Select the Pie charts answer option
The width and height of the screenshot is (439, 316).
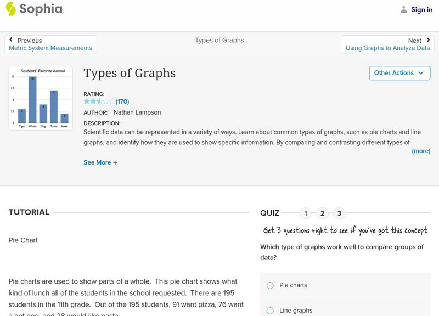(x=270, y=285)
